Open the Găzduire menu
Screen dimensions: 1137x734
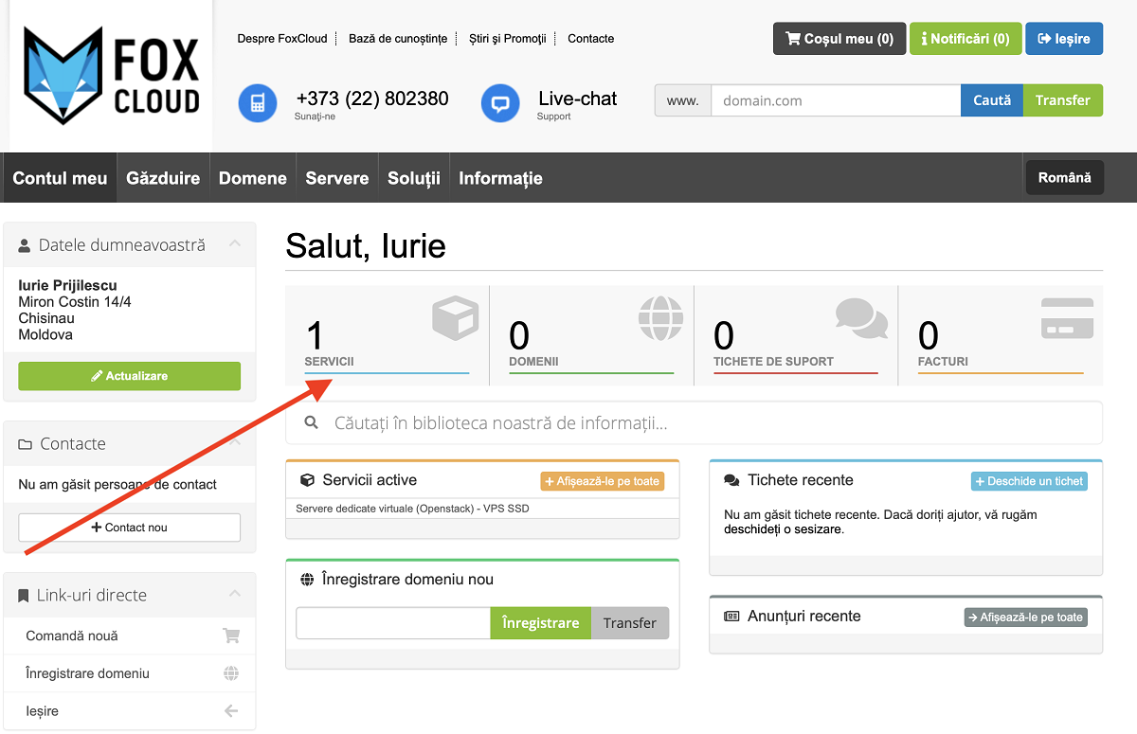click(x=163, y=178)
